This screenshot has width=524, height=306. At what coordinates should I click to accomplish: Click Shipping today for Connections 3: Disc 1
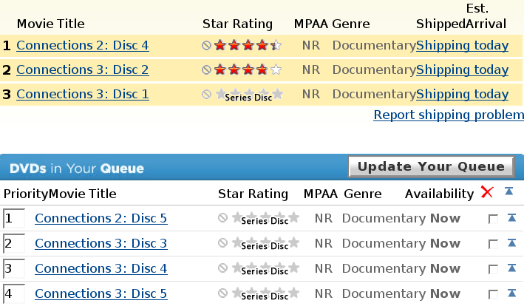[x=462, y=95]
